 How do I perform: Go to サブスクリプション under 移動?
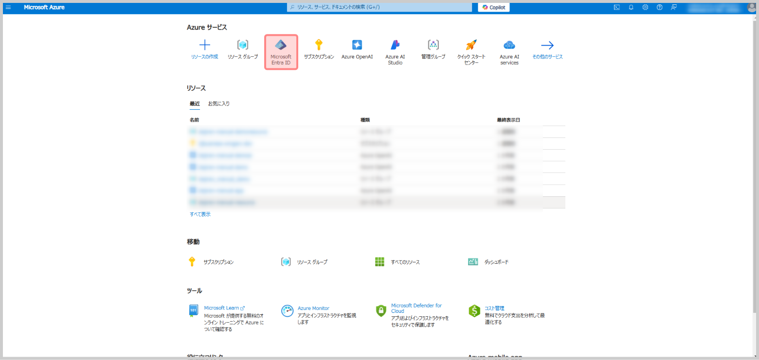218,262
